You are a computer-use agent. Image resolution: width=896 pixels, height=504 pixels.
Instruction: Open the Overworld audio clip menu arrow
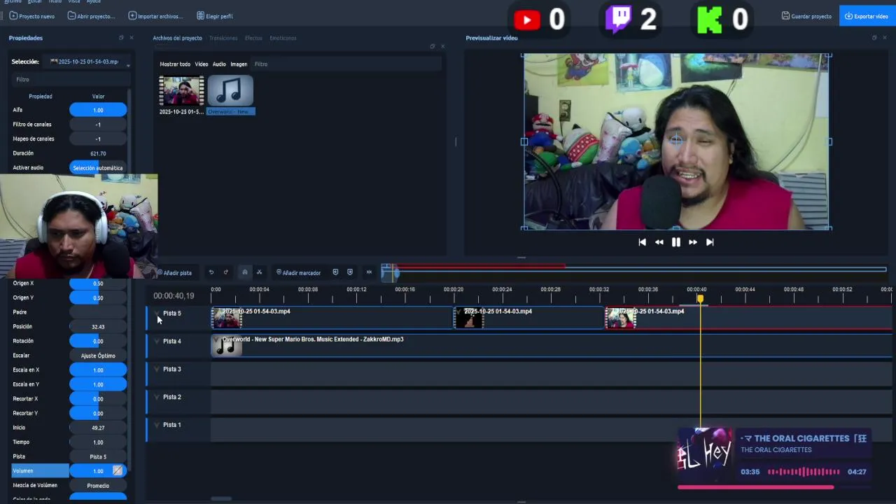click(x=216, y=339)
